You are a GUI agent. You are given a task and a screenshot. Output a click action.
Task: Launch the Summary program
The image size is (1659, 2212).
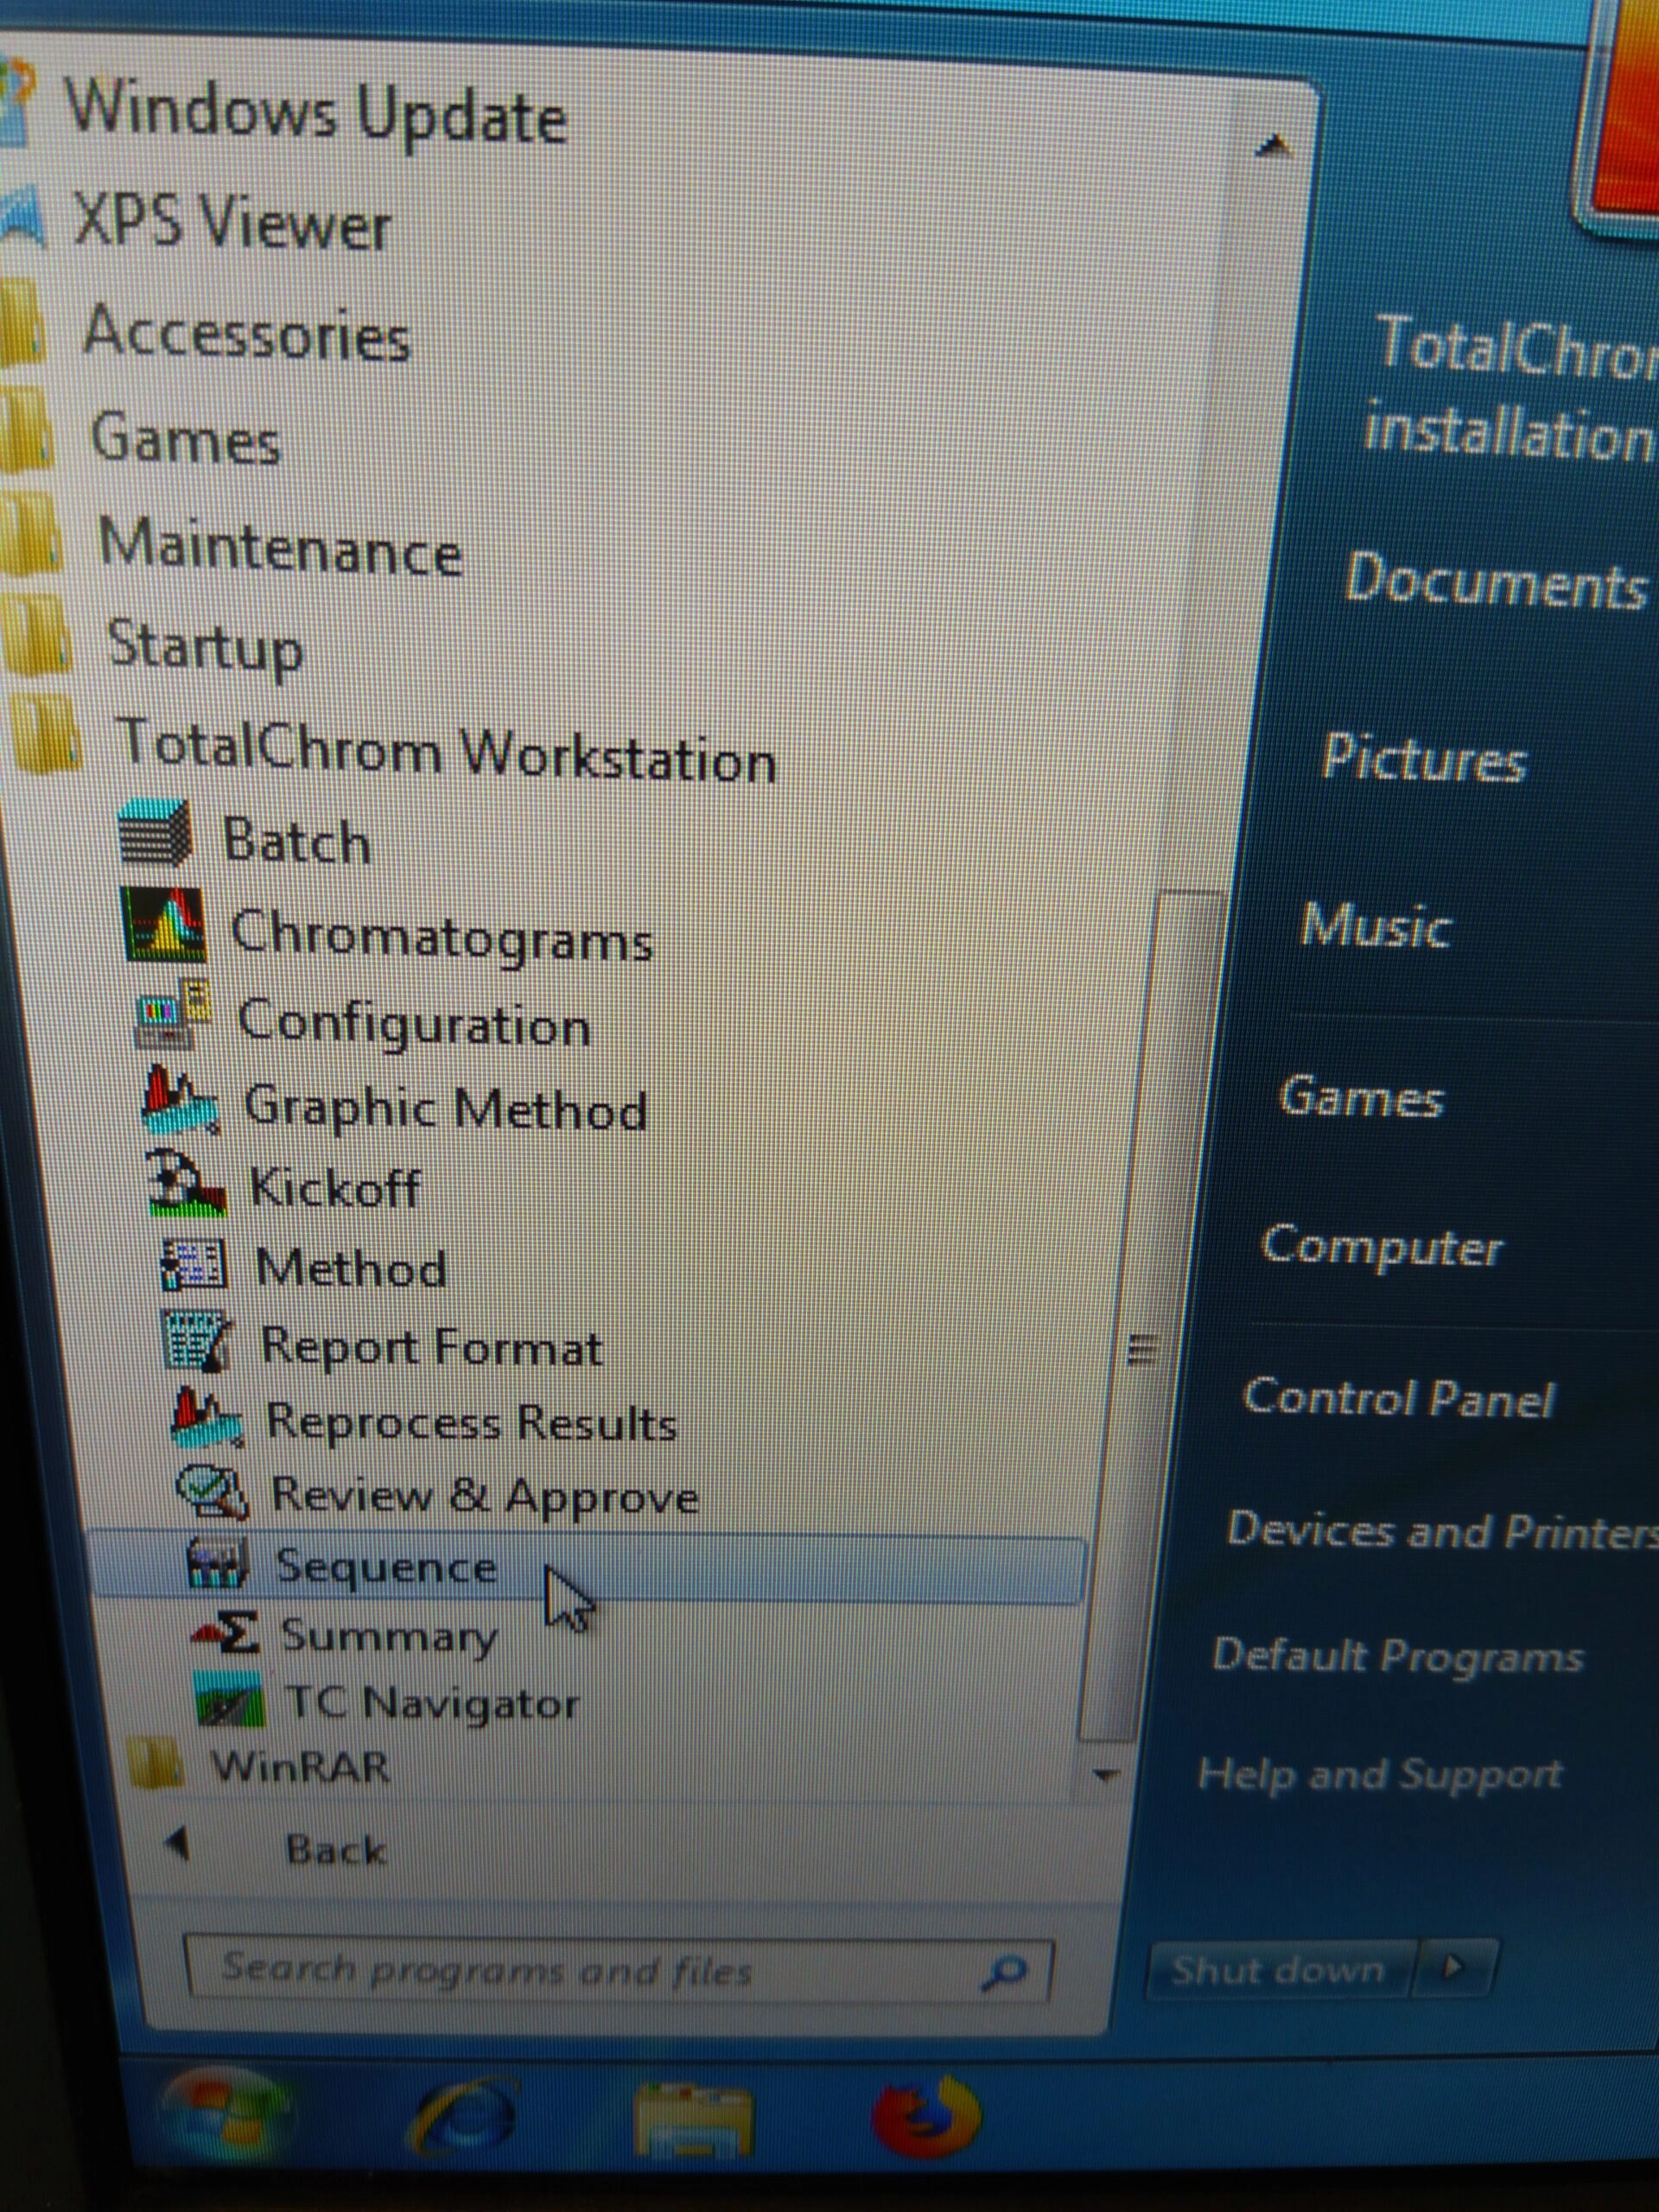click(x=388, y=1636)
